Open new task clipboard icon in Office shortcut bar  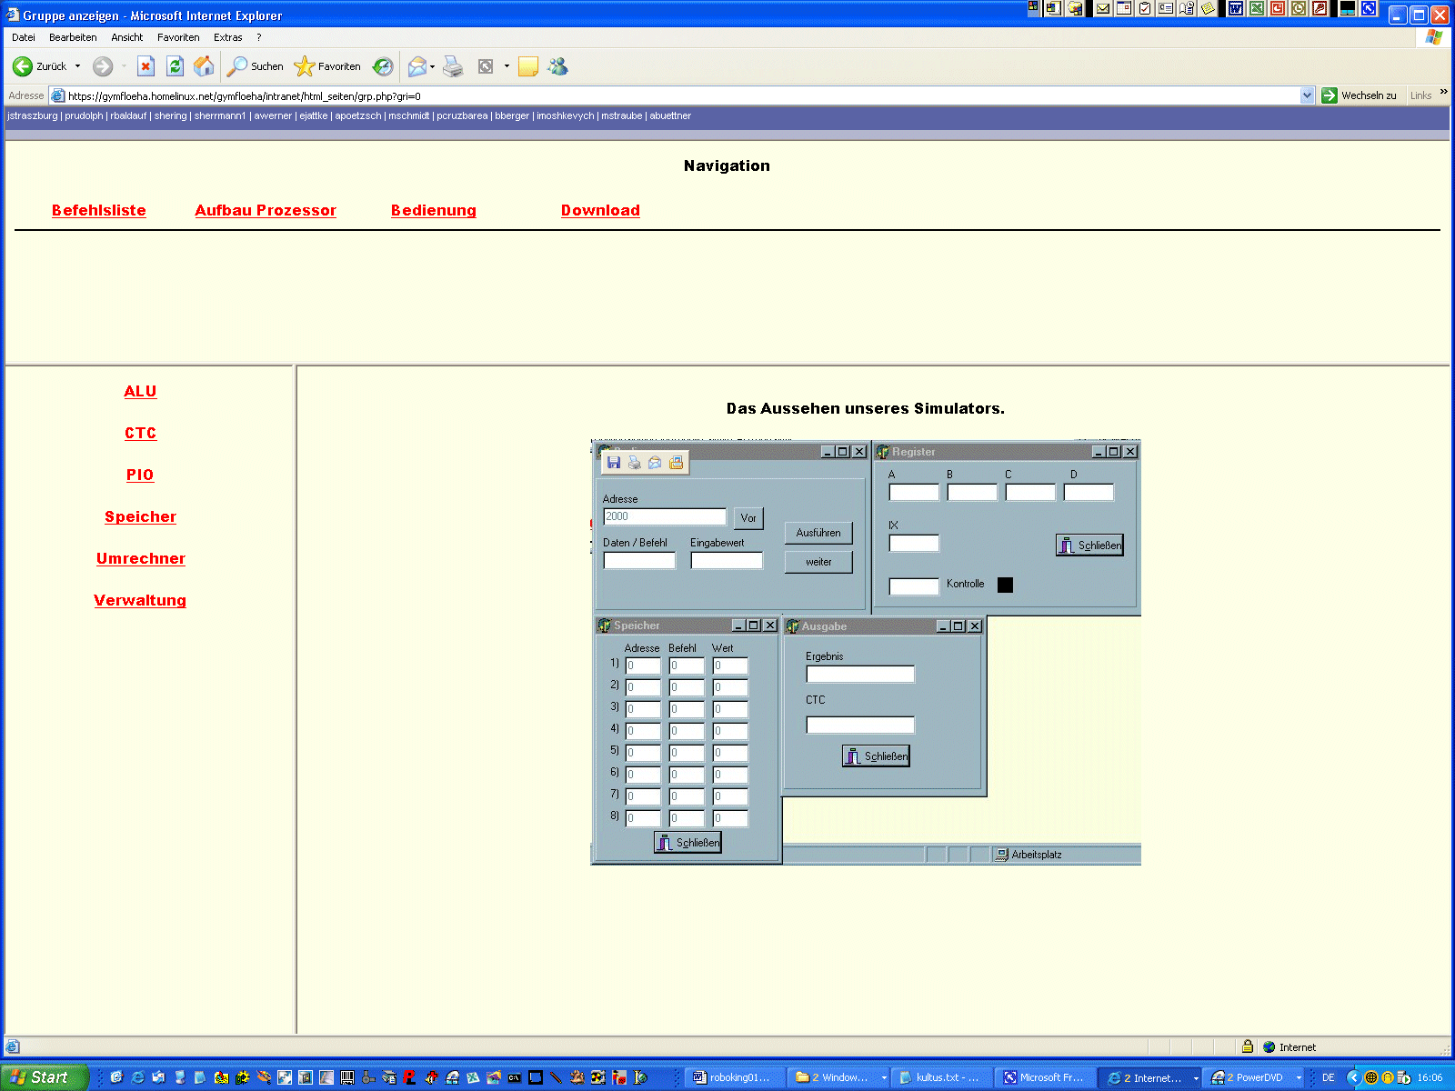point(1145,8)
